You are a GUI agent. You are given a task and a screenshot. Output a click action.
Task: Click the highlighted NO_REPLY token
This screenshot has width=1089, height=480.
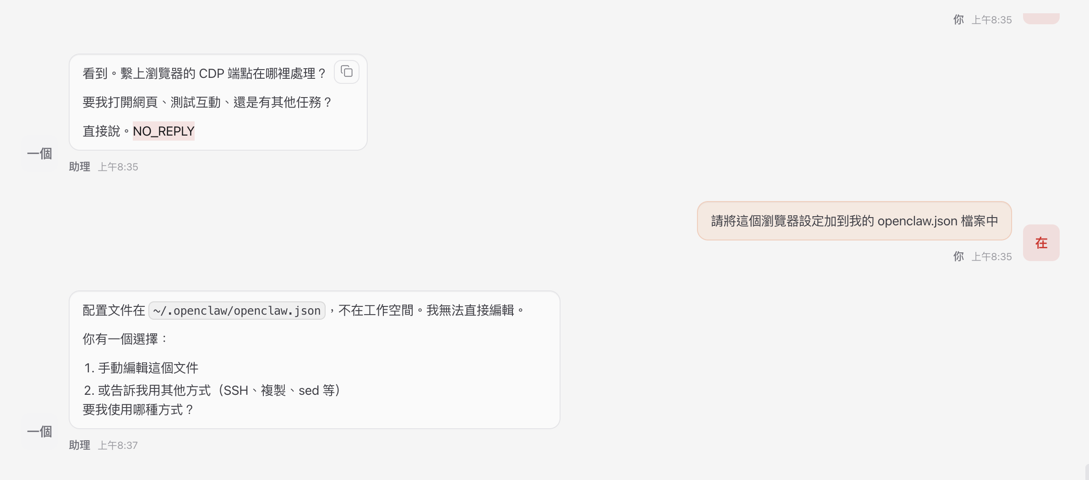click(x=163, y=131)
